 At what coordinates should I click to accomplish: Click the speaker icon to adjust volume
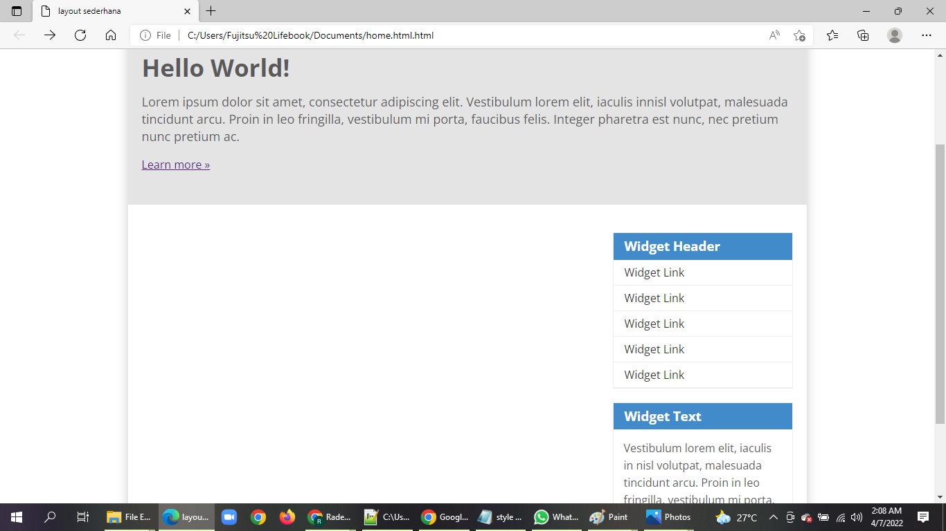[x=854, y=516]
